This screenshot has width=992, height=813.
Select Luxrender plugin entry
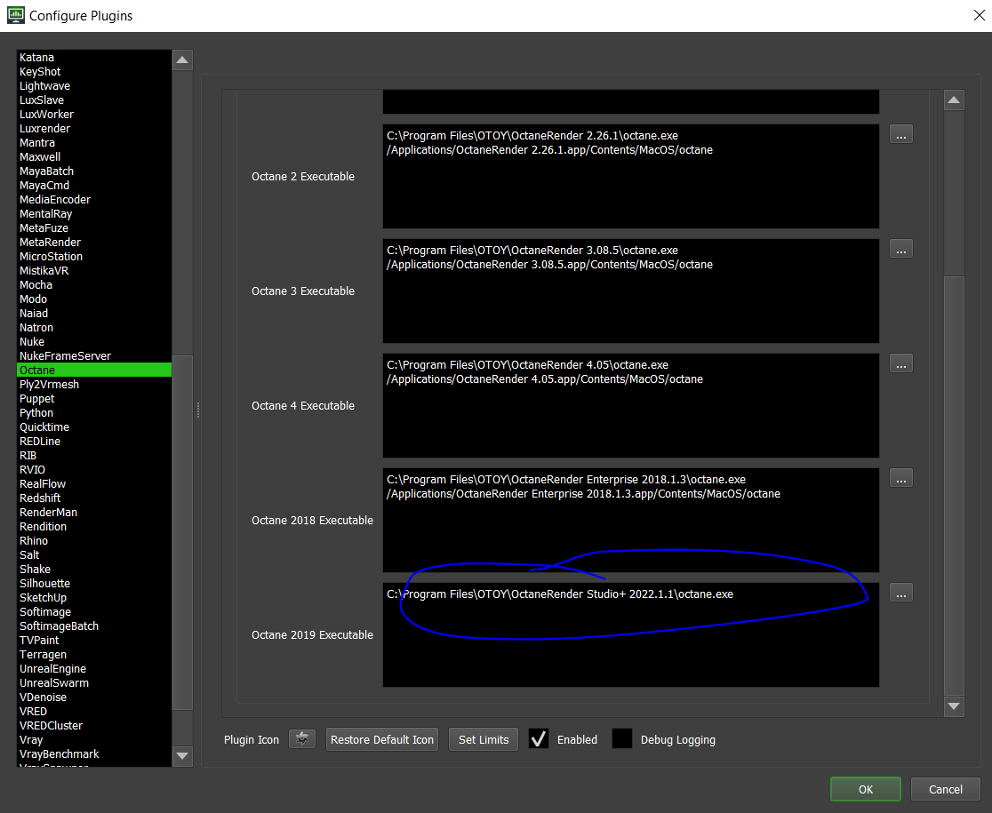(x=93, y=128)
